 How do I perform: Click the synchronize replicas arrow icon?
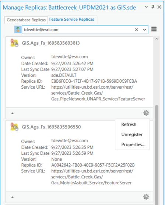(x=18, y=30)
